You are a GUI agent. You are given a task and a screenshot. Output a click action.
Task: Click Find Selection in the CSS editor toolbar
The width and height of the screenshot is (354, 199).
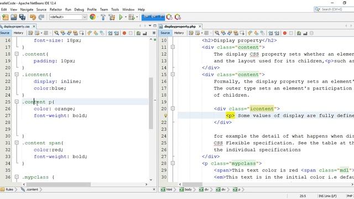pos(56,33)
